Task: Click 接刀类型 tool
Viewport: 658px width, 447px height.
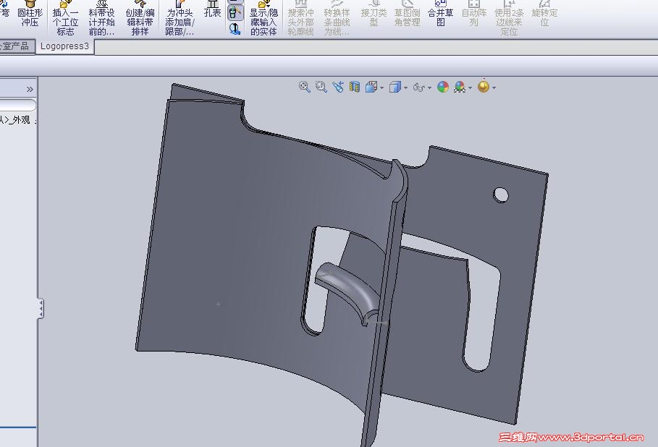Action: (x=374, y=14)
